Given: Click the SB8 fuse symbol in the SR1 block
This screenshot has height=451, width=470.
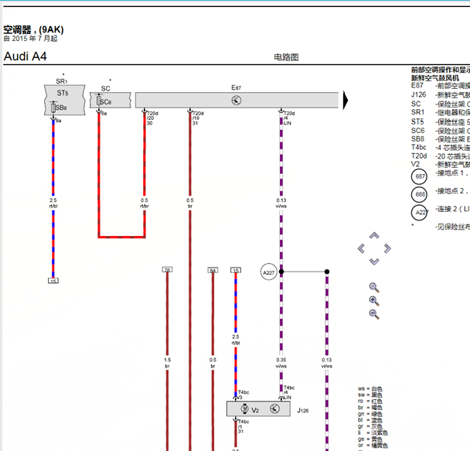Looking at the screenshot, I should 53,107.
